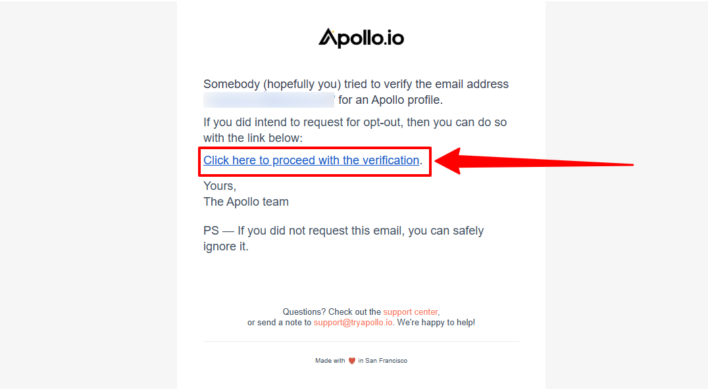Click the PS note paragraph
This screenshot has width=708, height=391.
[x=343, y=239]
